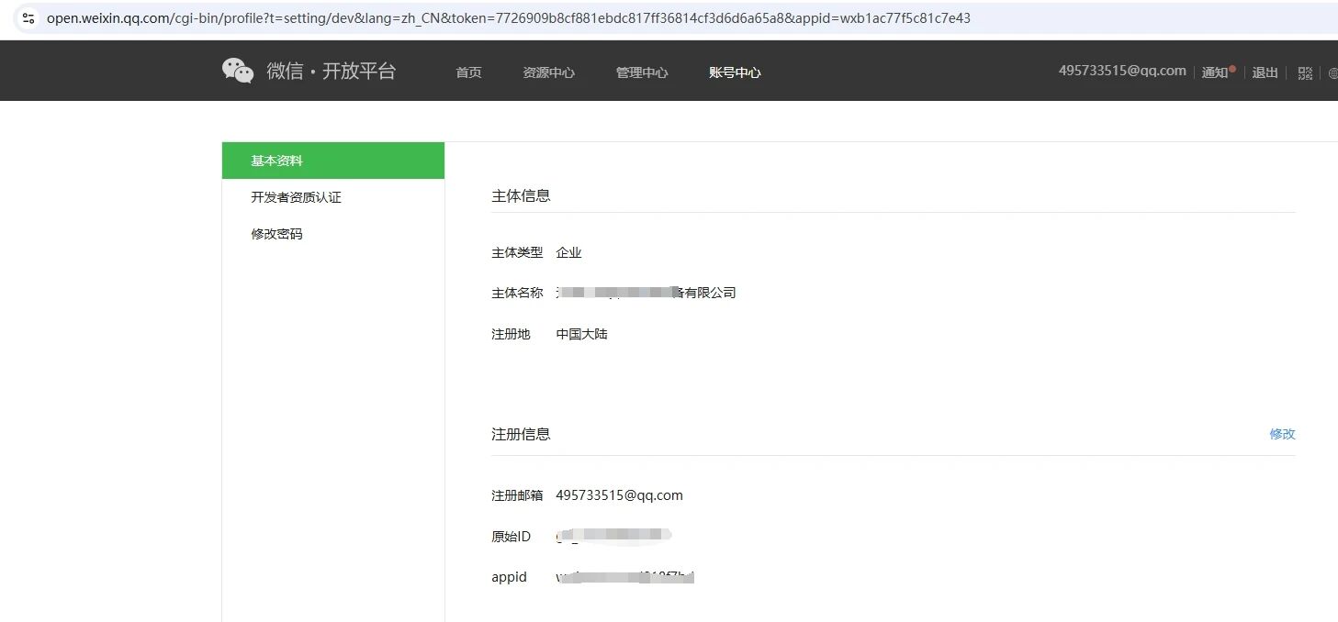Image resolution: width=1338 pixels, height=622 pixels.
Task: Click the WeChat logo icon
Action: [x=238, y=71]
